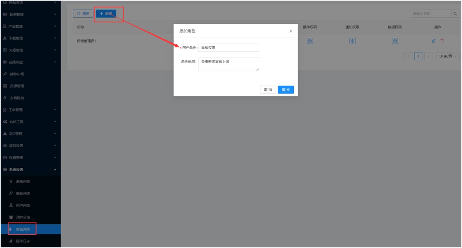
Task: Open 角色列表 in the sidebar
Action: click(30, 229)
